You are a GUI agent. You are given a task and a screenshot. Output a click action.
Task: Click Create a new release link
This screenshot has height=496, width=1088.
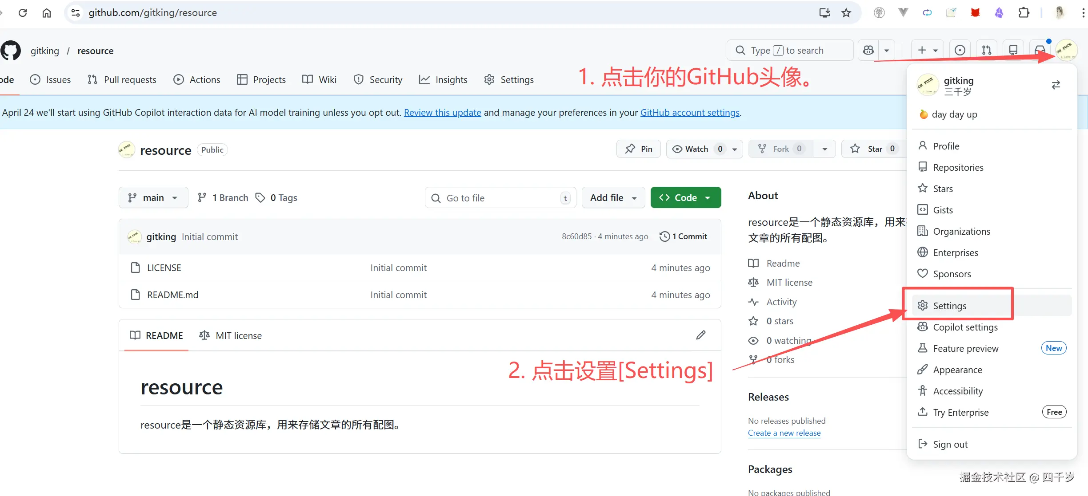[x=784, y=433]
